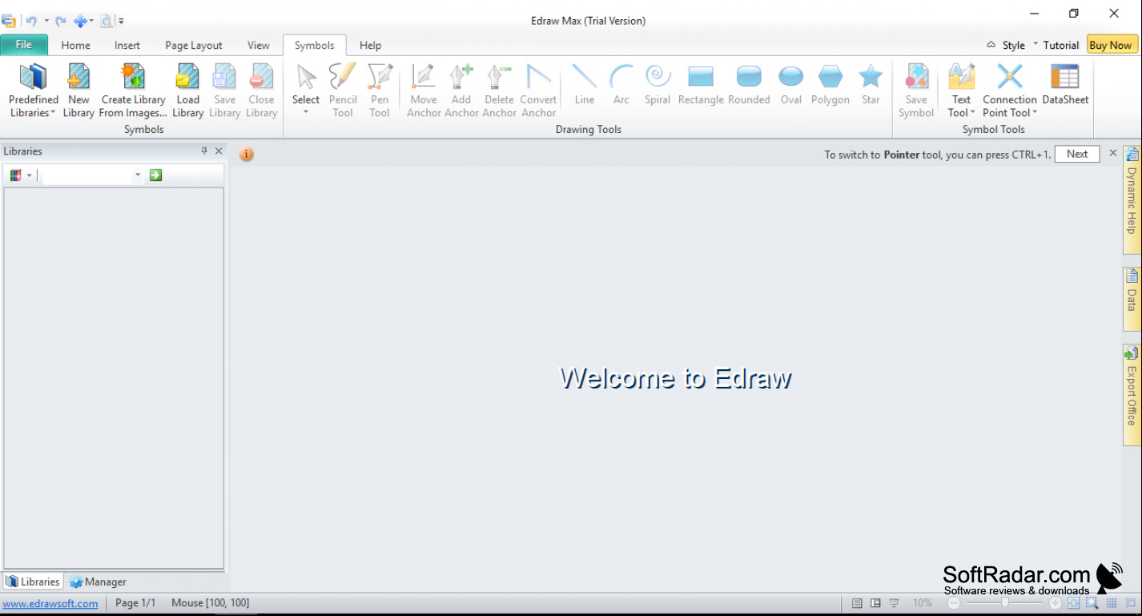Click the zoom out minus button
This screenshot has width=1142, height=616.
click(x=954, y=603)
